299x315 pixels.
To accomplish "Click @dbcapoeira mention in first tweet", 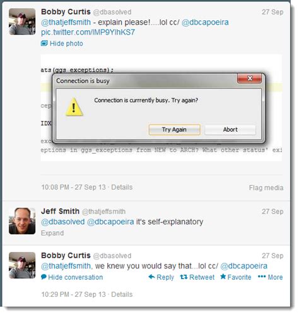I will coord(205,22).
